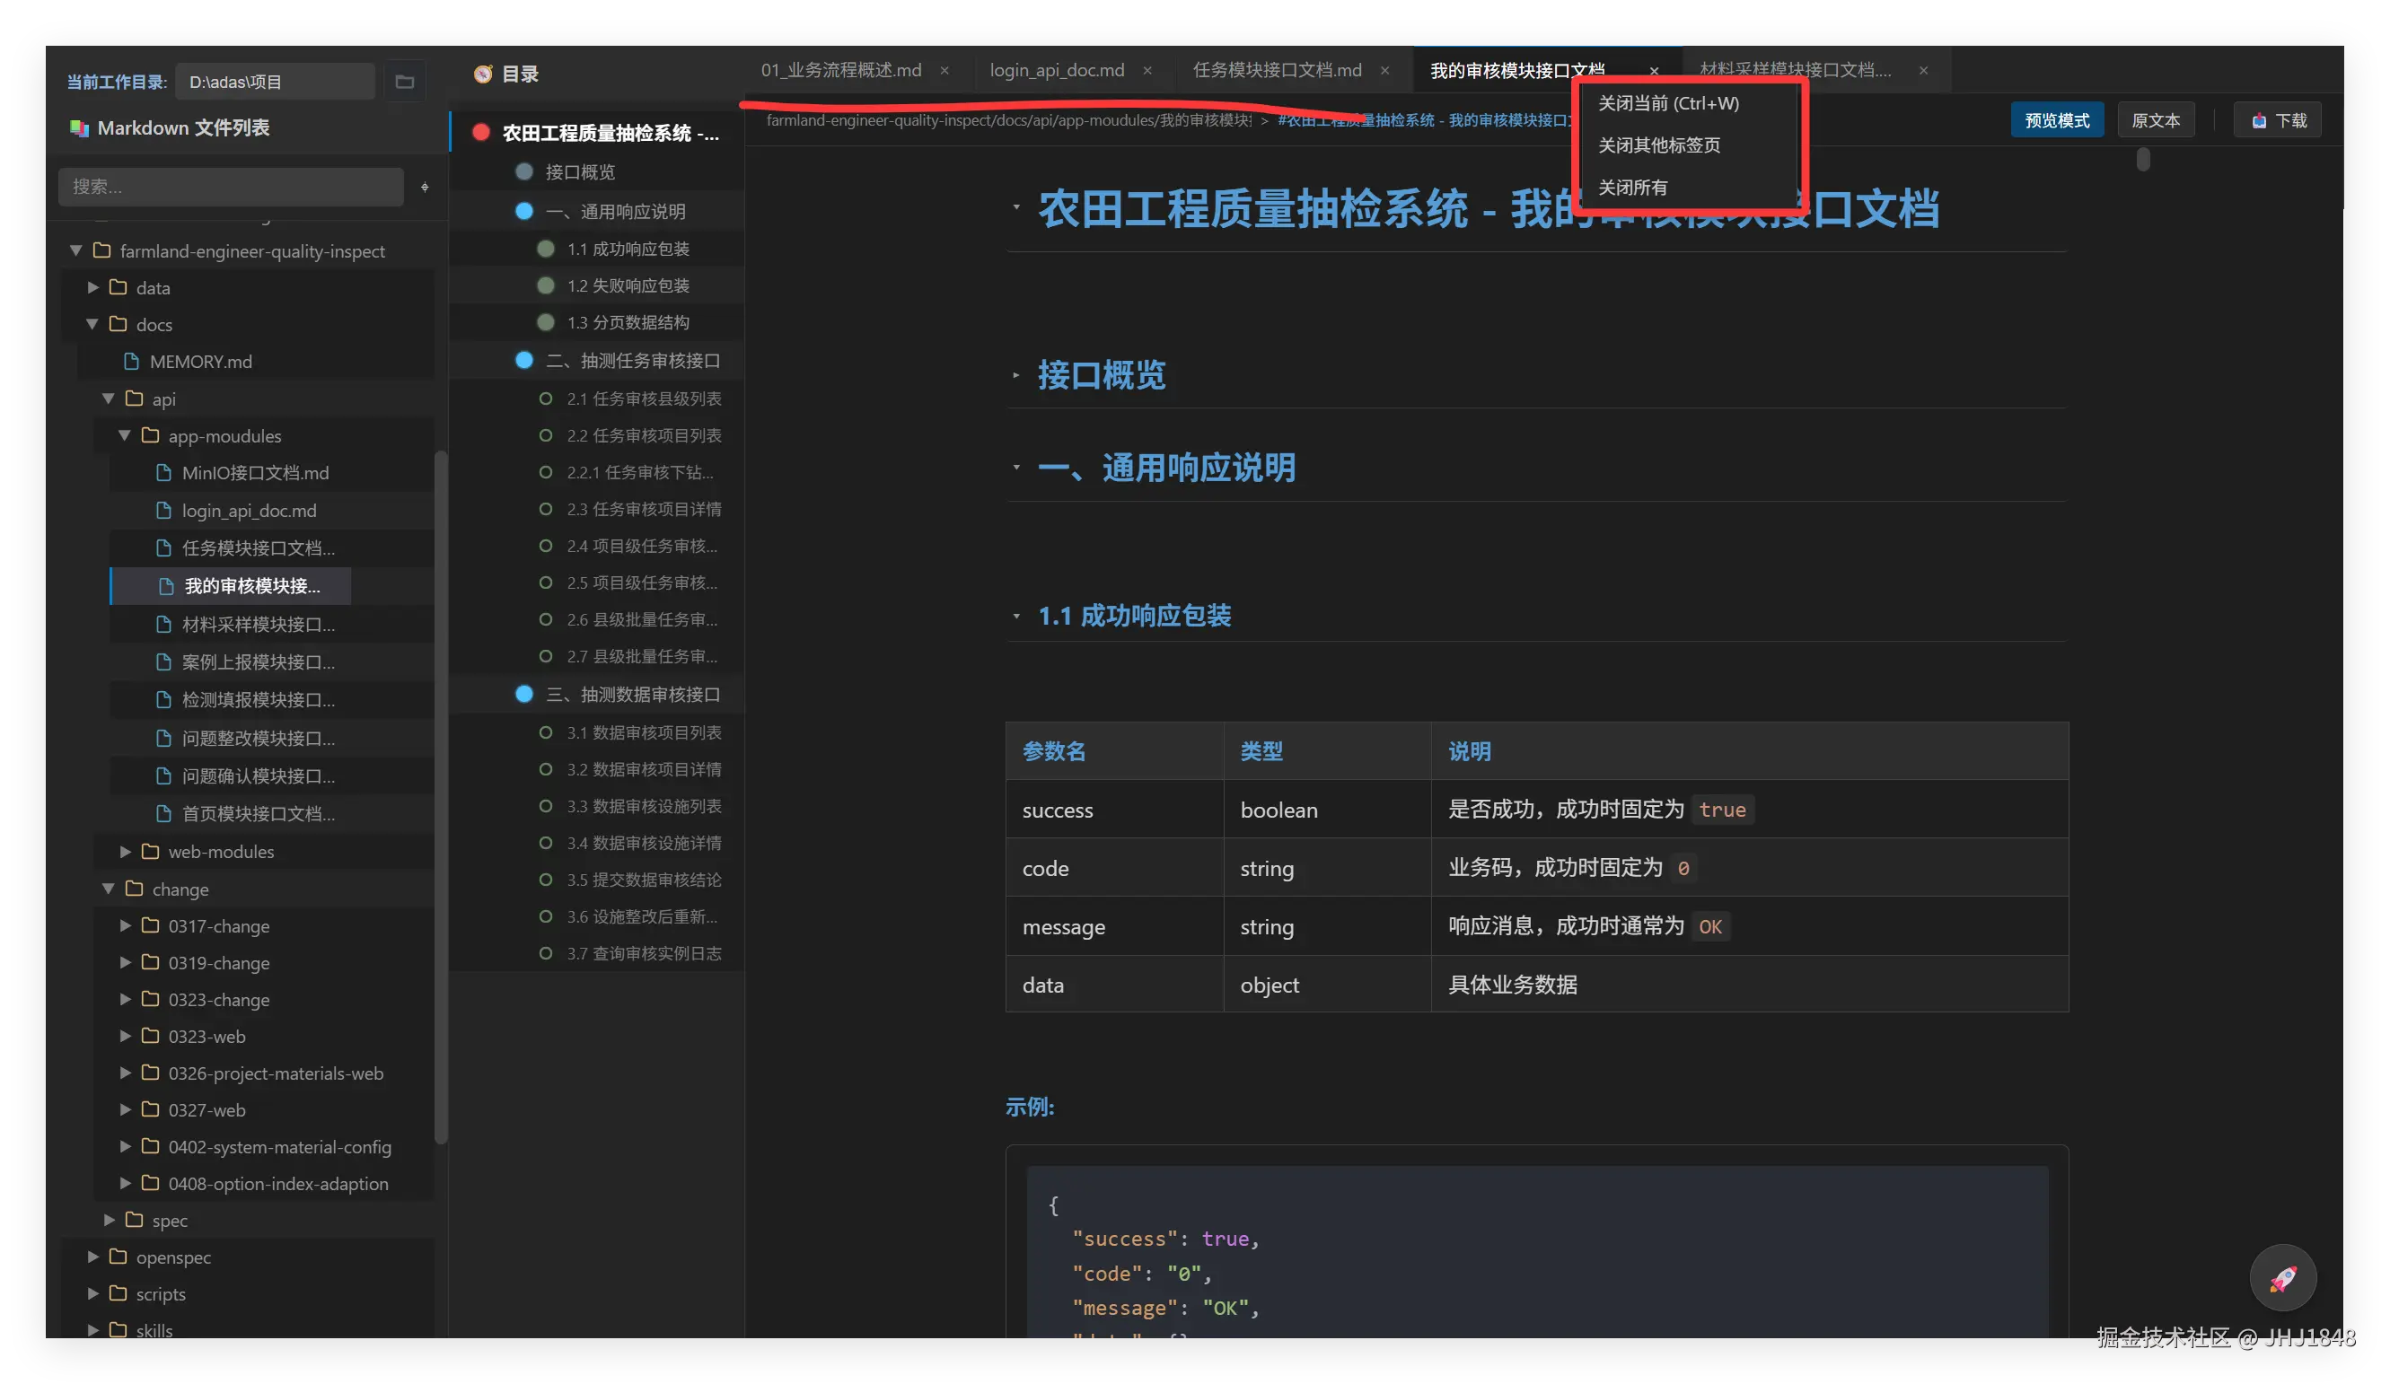Switch to the login_api_doc.md tab

[1058, 69]
